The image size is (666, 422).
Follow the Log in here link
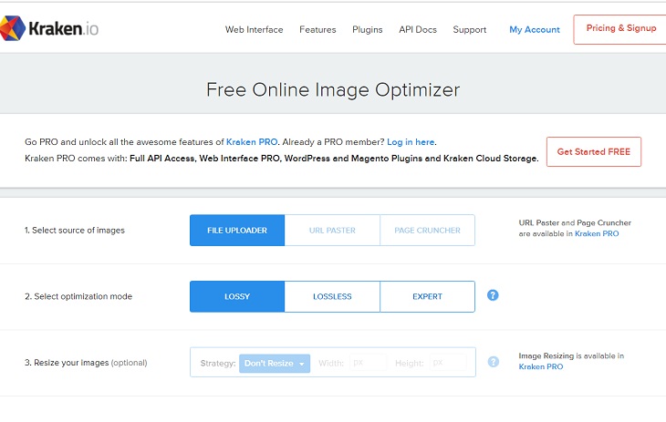point(411,142)
